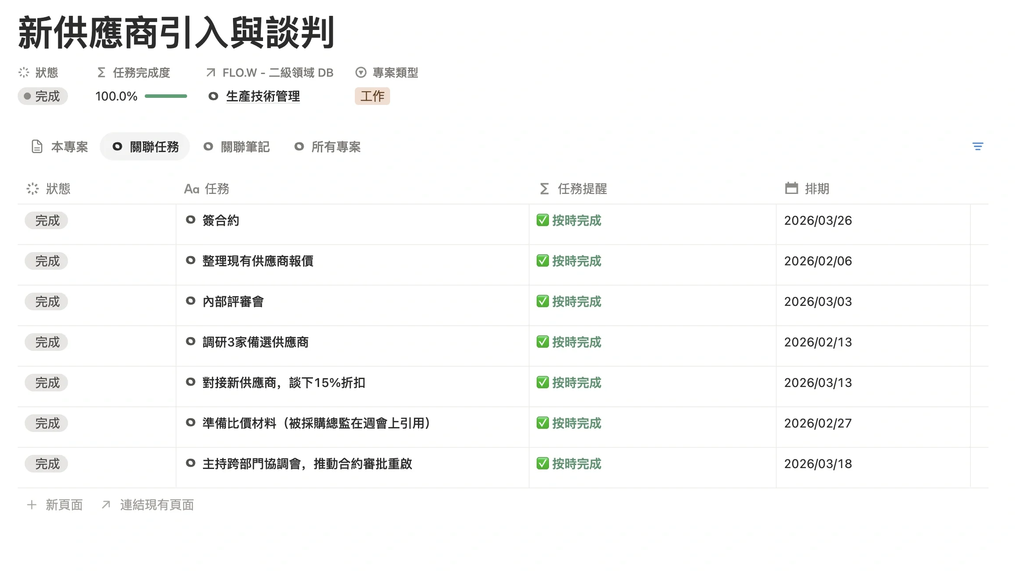Click the 任務完成度 progress bar
The width and height of the screenshot is (1015, 573).
[x=166, y=96]
